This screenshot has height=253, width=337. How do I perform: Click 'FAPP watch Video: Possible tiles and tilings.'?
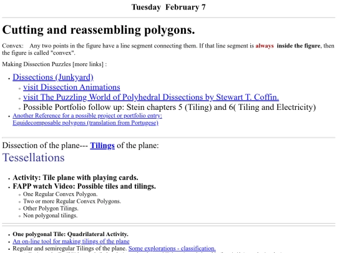click(x=84, y=186)
